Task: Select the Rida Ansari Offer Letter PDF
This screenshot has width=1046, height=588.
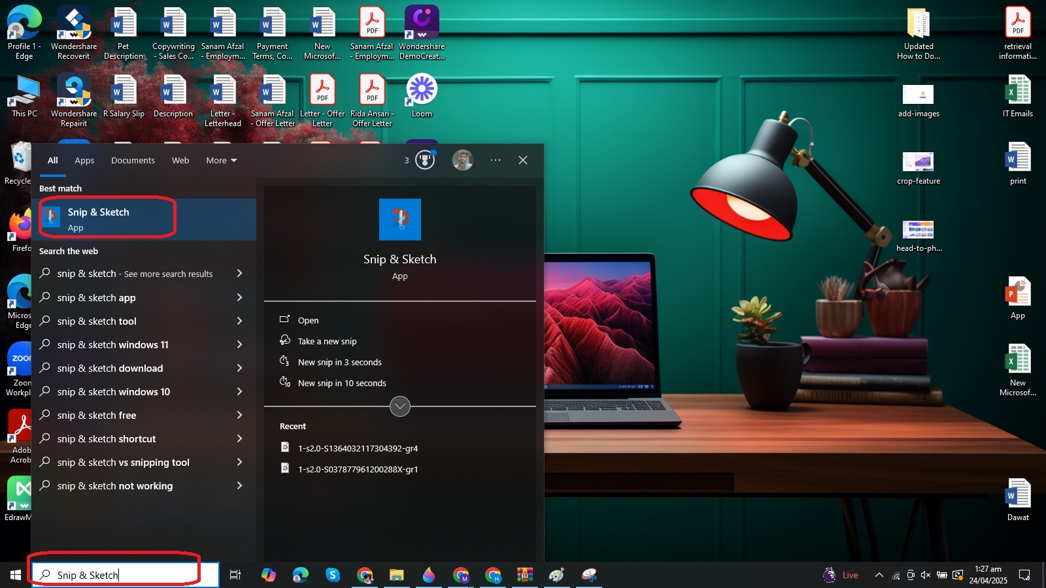Action: click(372, 100)
